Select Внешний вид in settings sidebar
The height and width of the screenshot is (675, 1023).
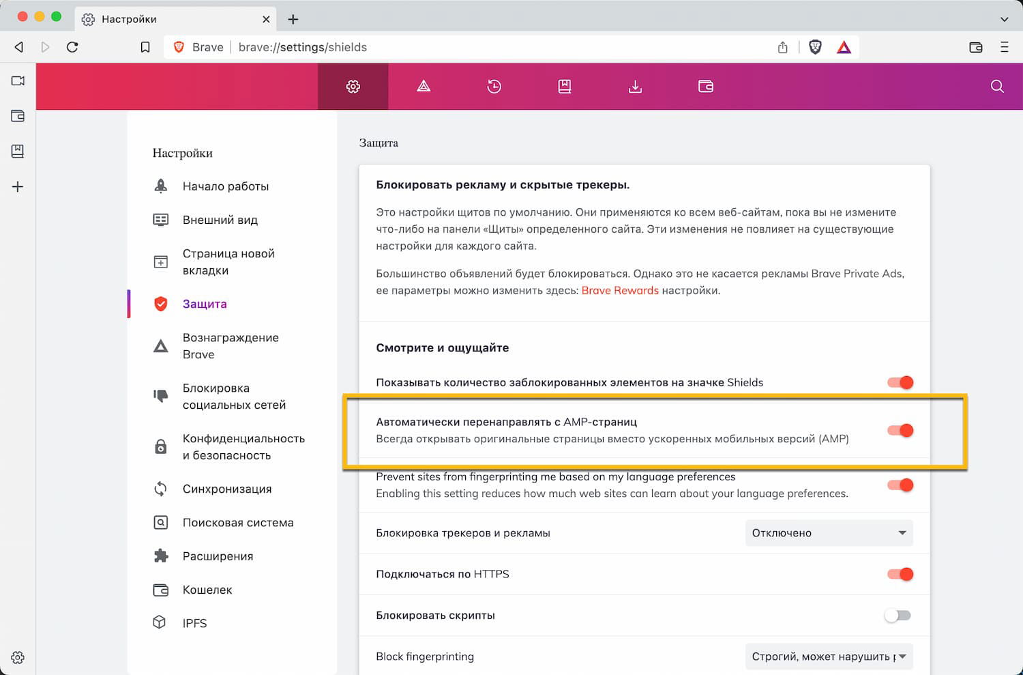(x=220, y=220)
